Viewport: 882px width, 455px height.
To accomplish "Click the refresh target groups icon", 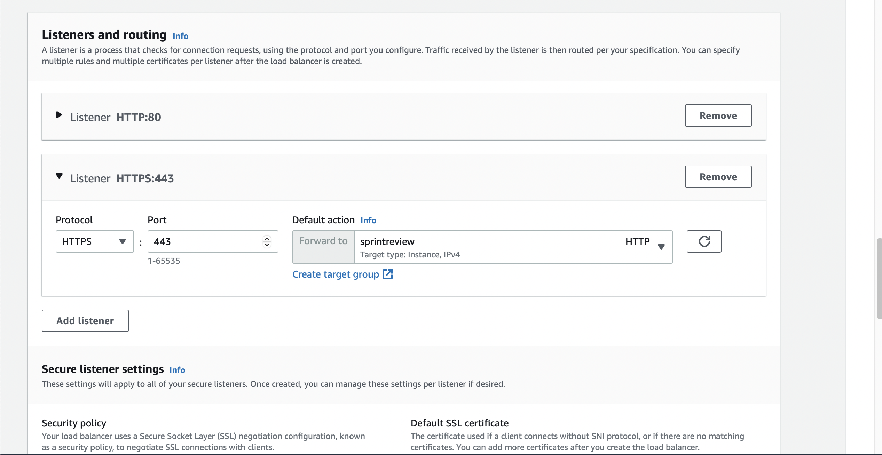I will point(704,241).
